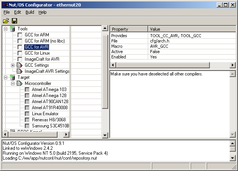Click the Target library icon
The image size is (238, 171).
click(12, 77)
